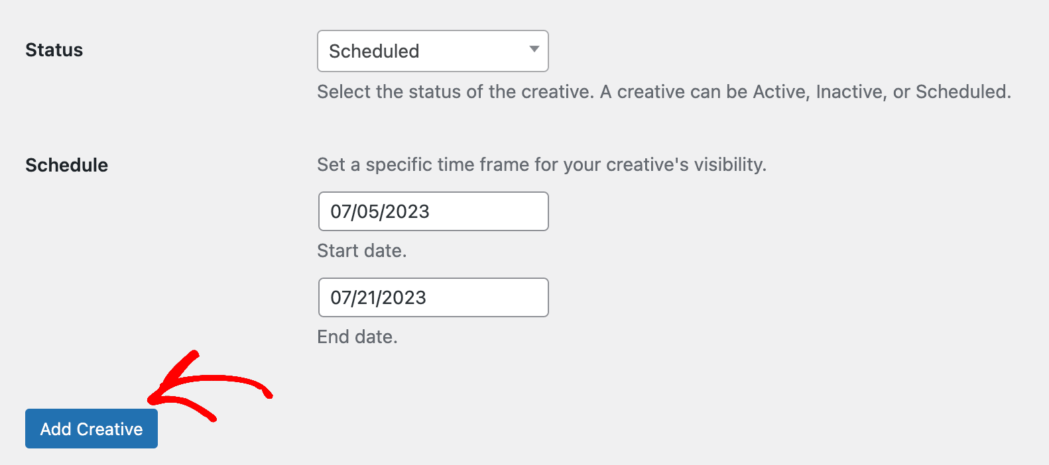1049x465 pixels.
Task: Select the year 2023 in start date
Action: pos(407,211)
